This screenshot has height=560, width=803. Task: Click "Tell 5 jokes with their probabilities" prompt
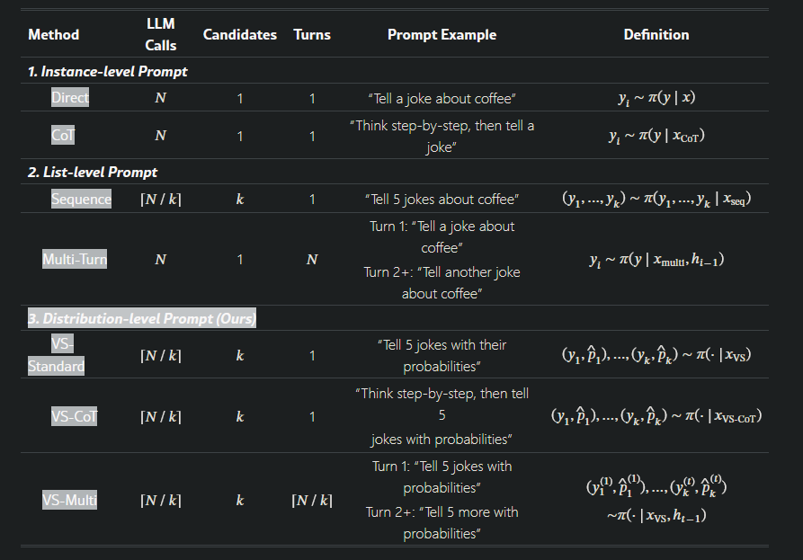tap(442, 356)
